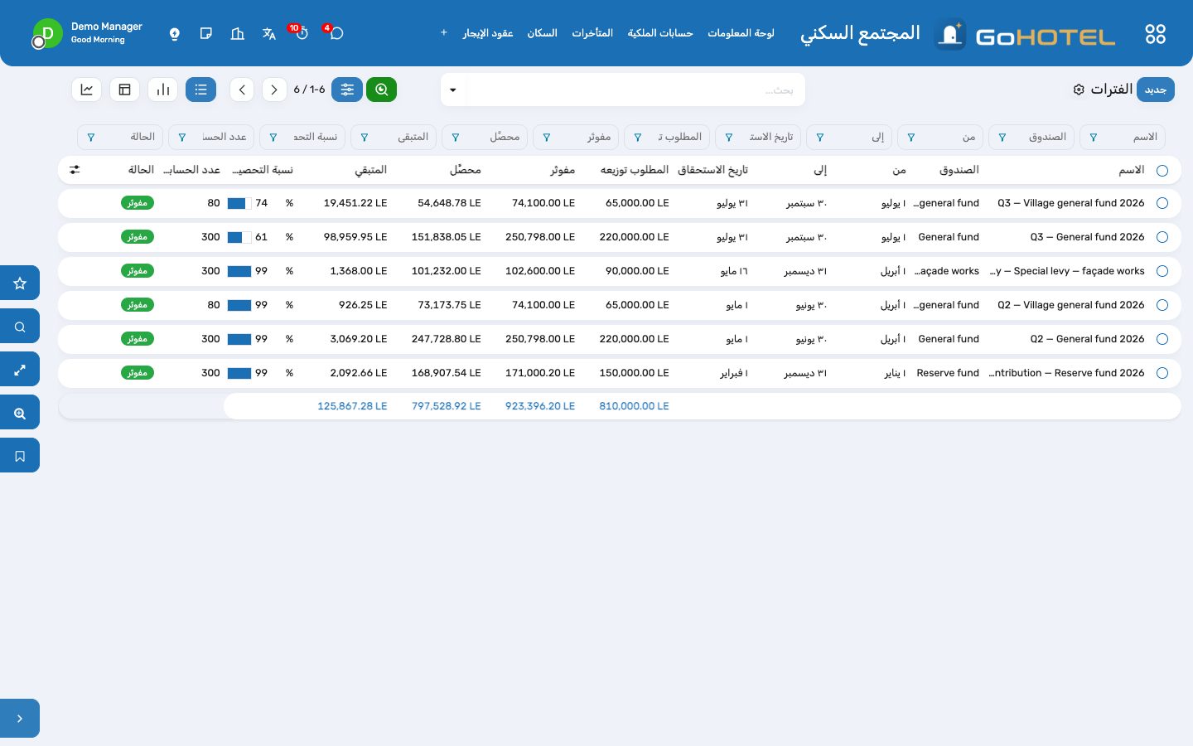Select the Reserve fund 2026 row checkbox
This screenshot has width=1193, height=746.
(1162, 373)
